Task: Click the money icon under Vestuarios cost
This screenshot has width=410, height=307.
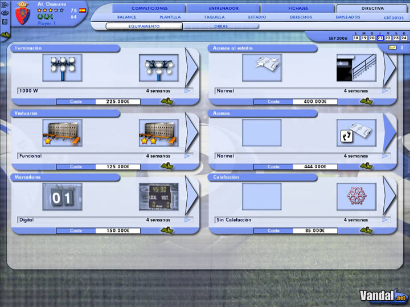Action: [x=167, y=166]
